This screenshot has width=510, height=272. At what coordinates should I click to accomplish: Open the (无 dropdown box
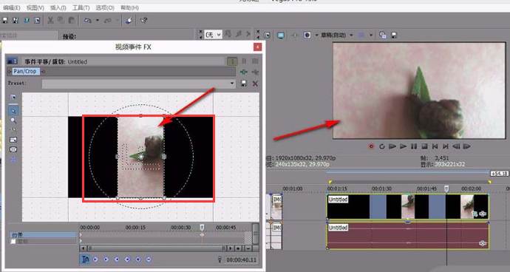click(x=214, y=35)
